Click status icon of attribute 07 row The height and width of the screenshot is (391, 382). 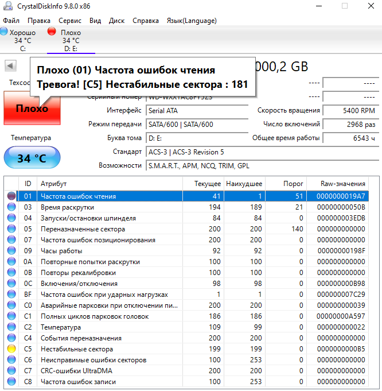11,239
